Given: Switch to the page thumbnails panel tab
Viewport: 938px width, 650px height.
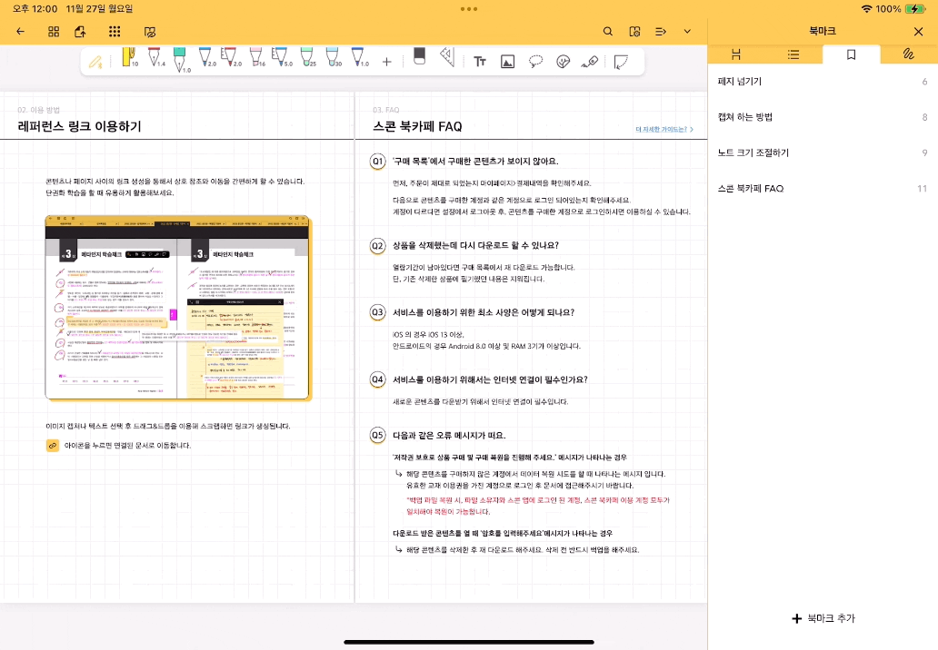Looking at the screenshot, I should (736, 54).
